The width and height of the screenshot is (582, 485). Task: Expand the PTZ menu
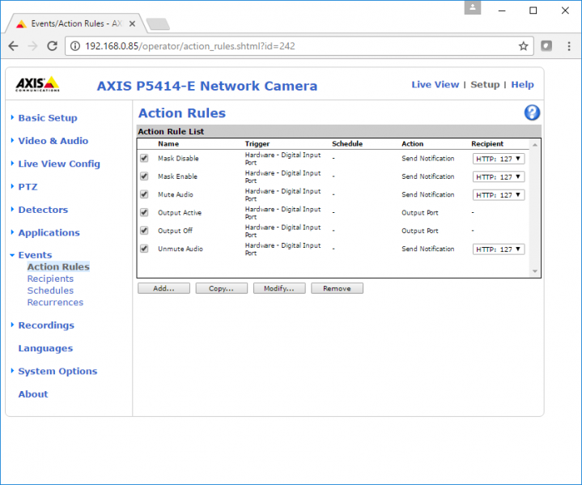coord(28,187)
